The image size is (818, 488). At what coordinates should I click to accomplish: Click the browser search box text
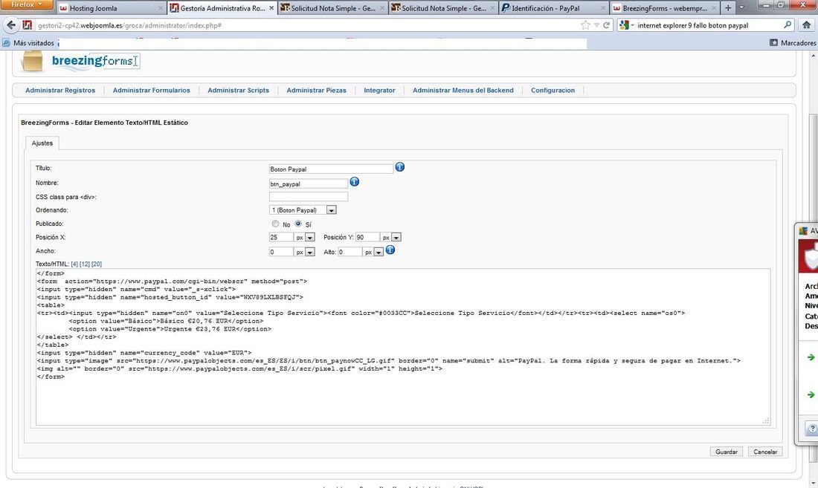693,25
